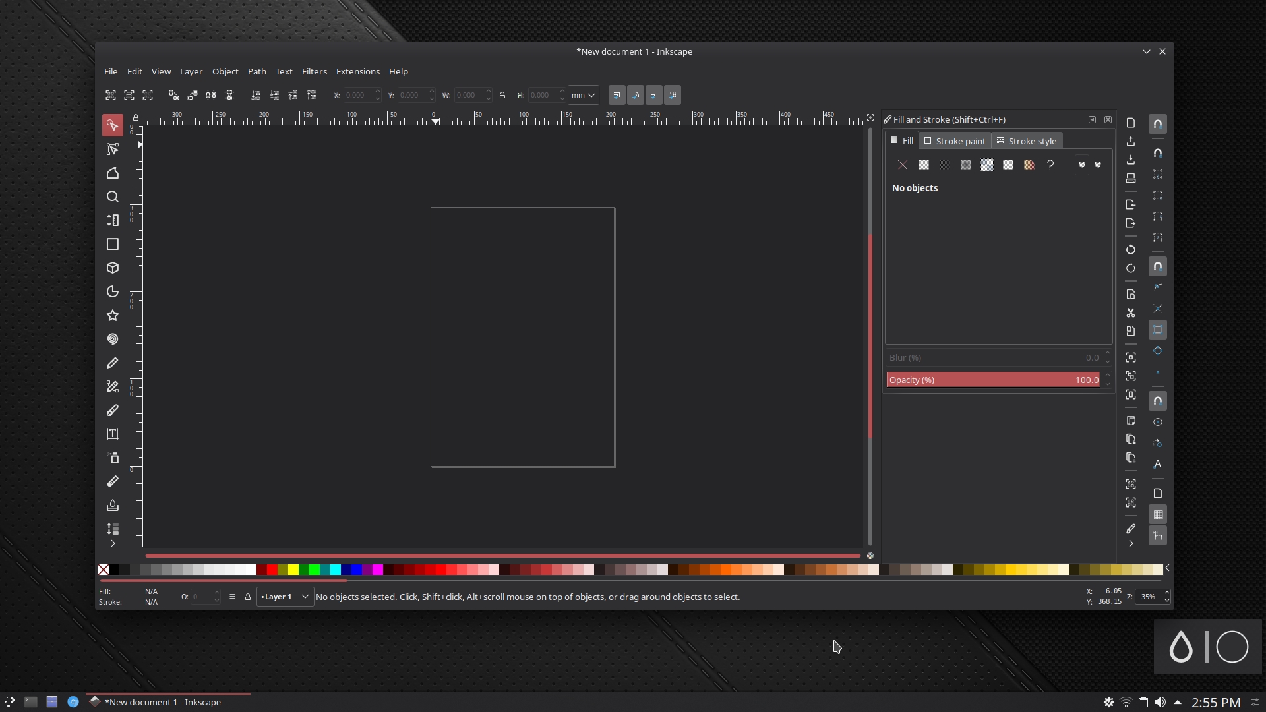Toggle move patterns with objects
Image resolution: width=1266 pixels, height=712 pixels.
coord(673,95)
